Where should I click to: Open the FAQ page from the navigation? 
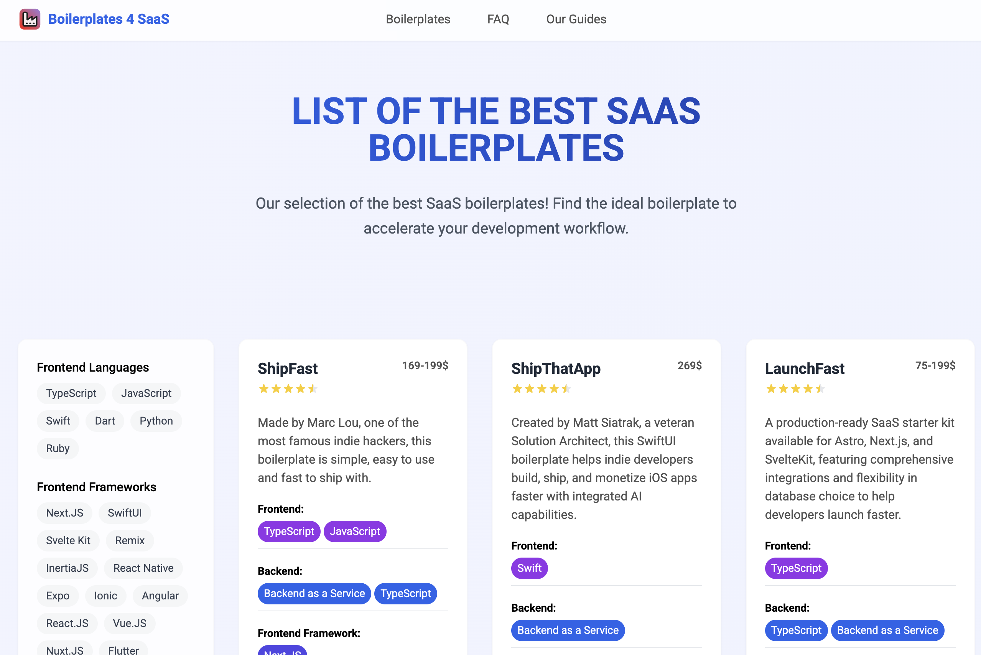498,19
